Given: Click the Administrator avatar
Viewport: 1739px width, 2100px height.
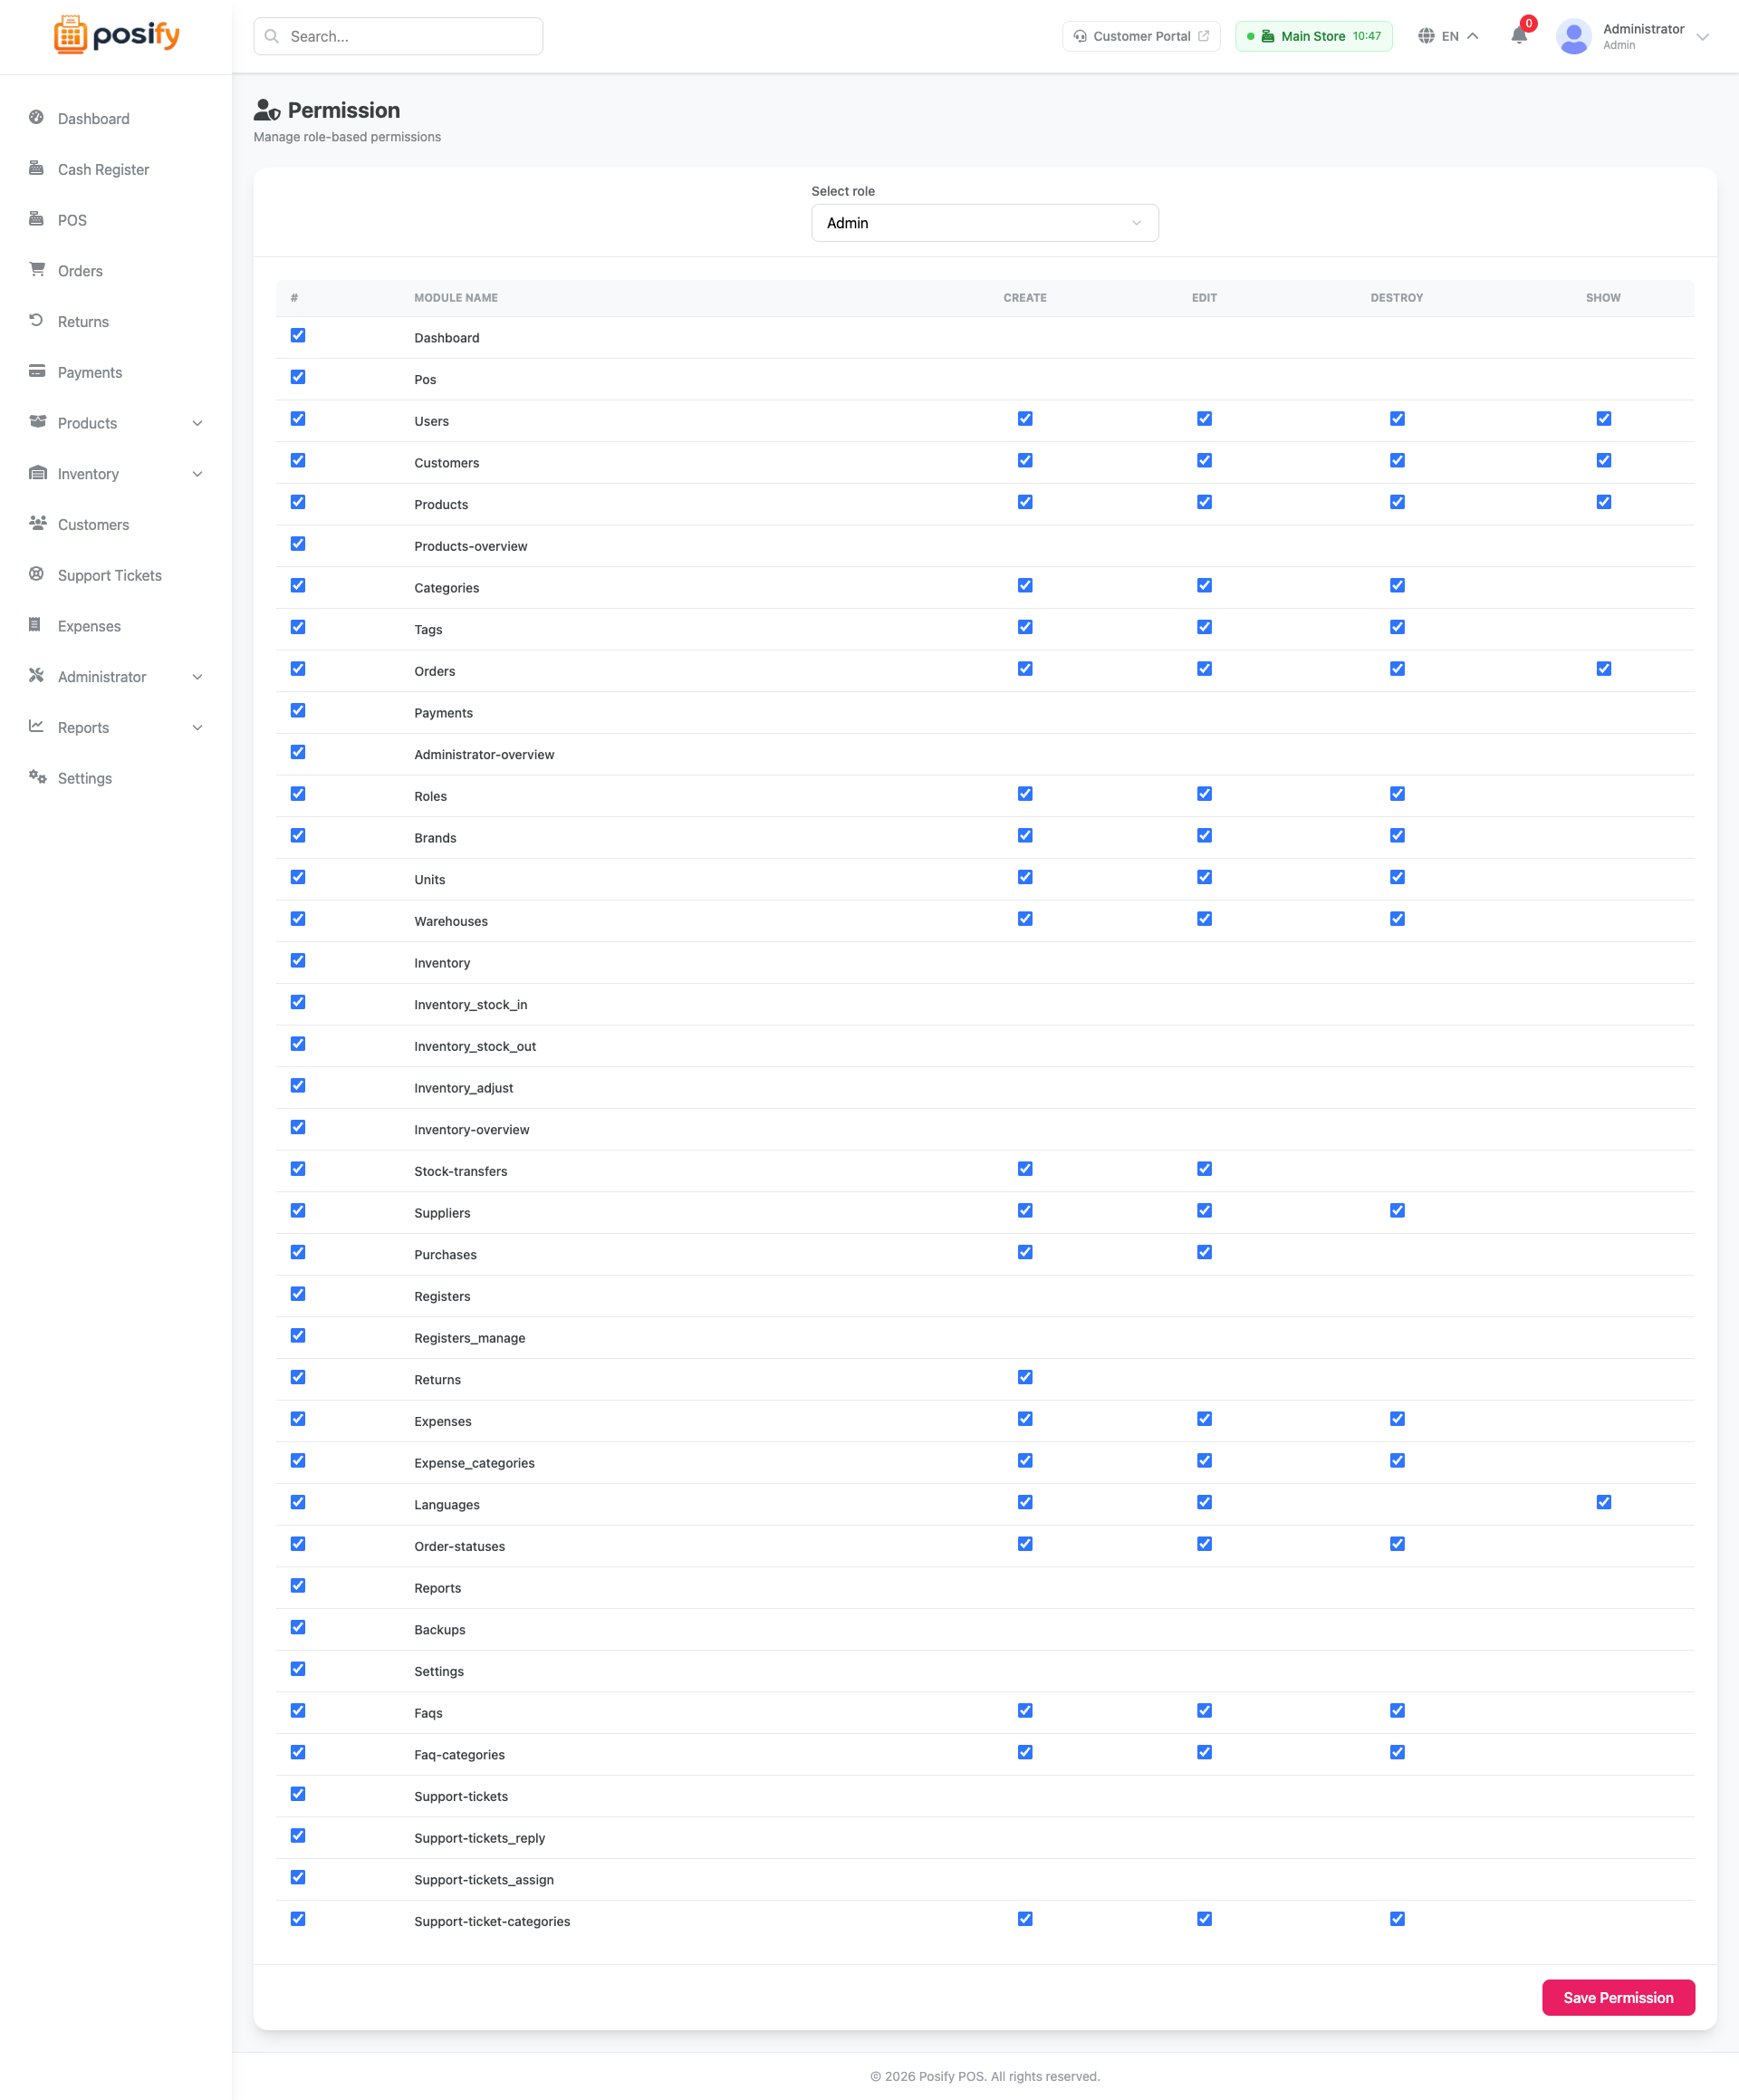Looking at the screenshot, I should (x=1573, y=36).
